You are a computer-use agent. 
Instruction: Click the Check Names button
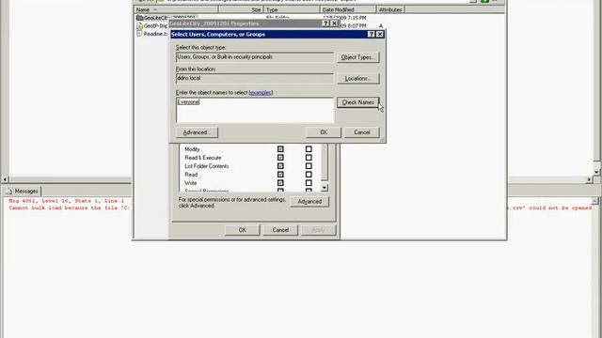coord(357,102)
